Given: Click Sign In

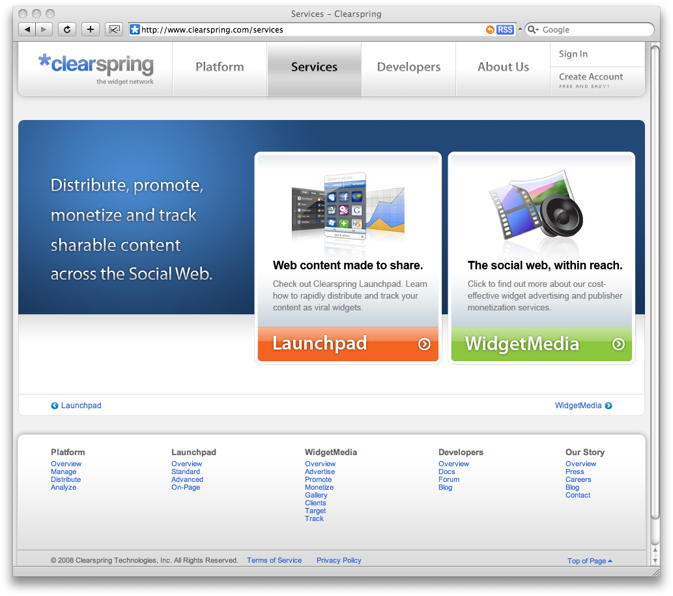Looking at the screenshot, I should click(573, 54).
